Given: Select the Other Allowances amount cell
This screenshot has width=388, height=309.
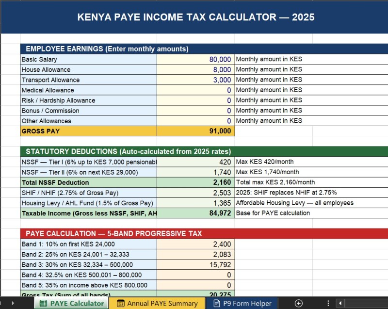Looking at the screenshot, I should [x=196, y=121].
